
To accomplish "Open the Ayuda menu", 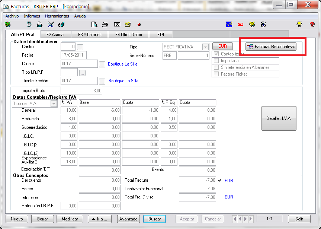I will (x=80, y=16).
